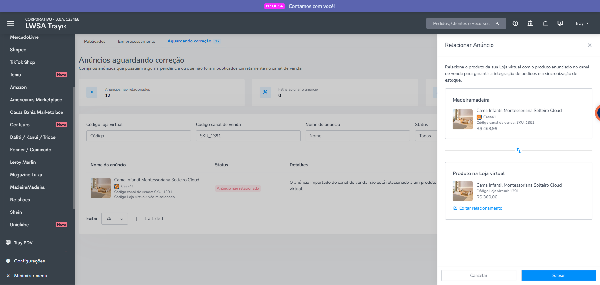Click the Salvar button
Screen dimensions: 600x285
pyautogui.click(x=558, y=275)
